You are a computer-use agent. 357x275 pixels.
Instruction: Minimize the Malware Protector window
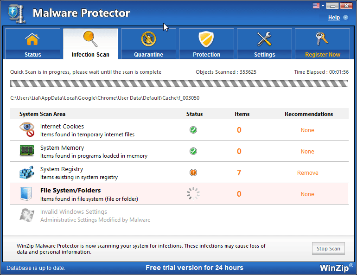click(332, 6)
